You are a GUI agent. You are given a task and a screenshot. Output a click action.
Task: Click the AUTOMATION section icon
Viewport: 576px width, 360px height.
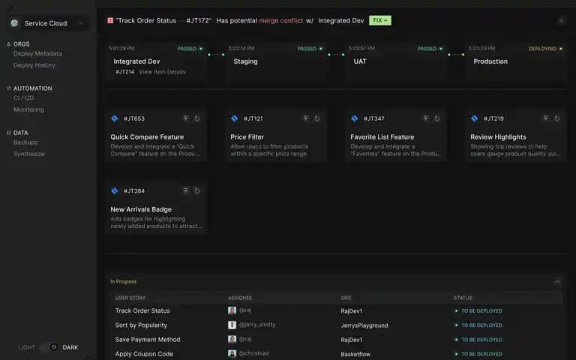pos(8,88)
